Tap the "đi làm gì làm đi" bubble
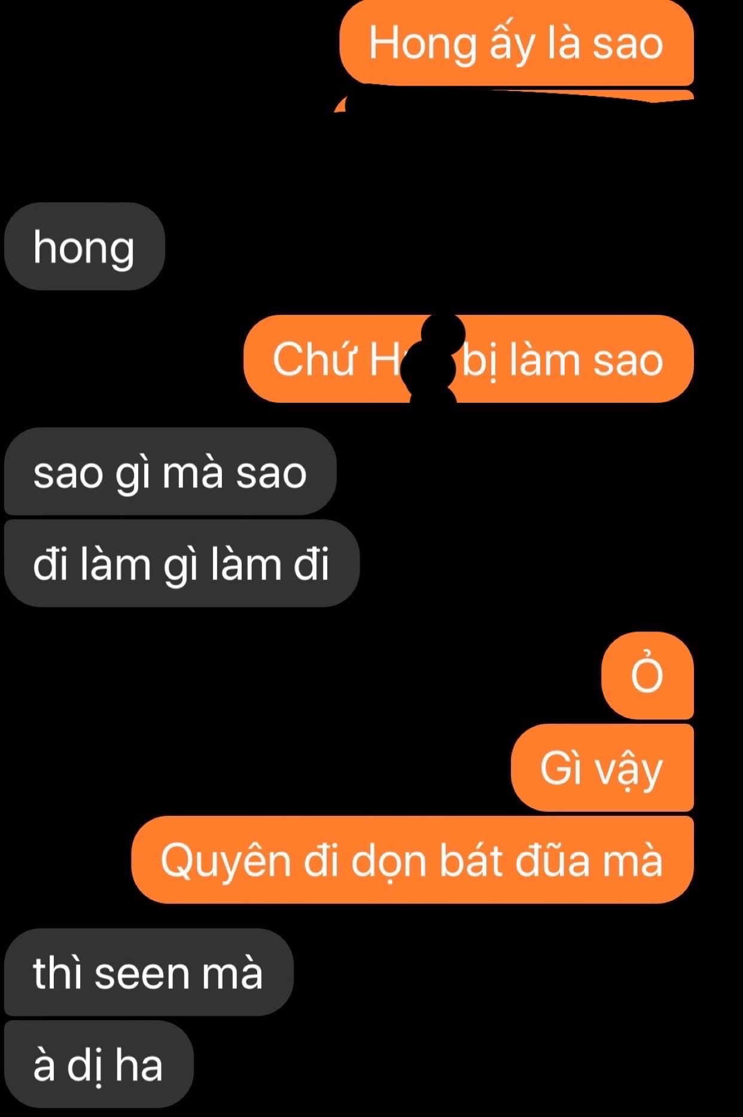 [x=181, y=563]
